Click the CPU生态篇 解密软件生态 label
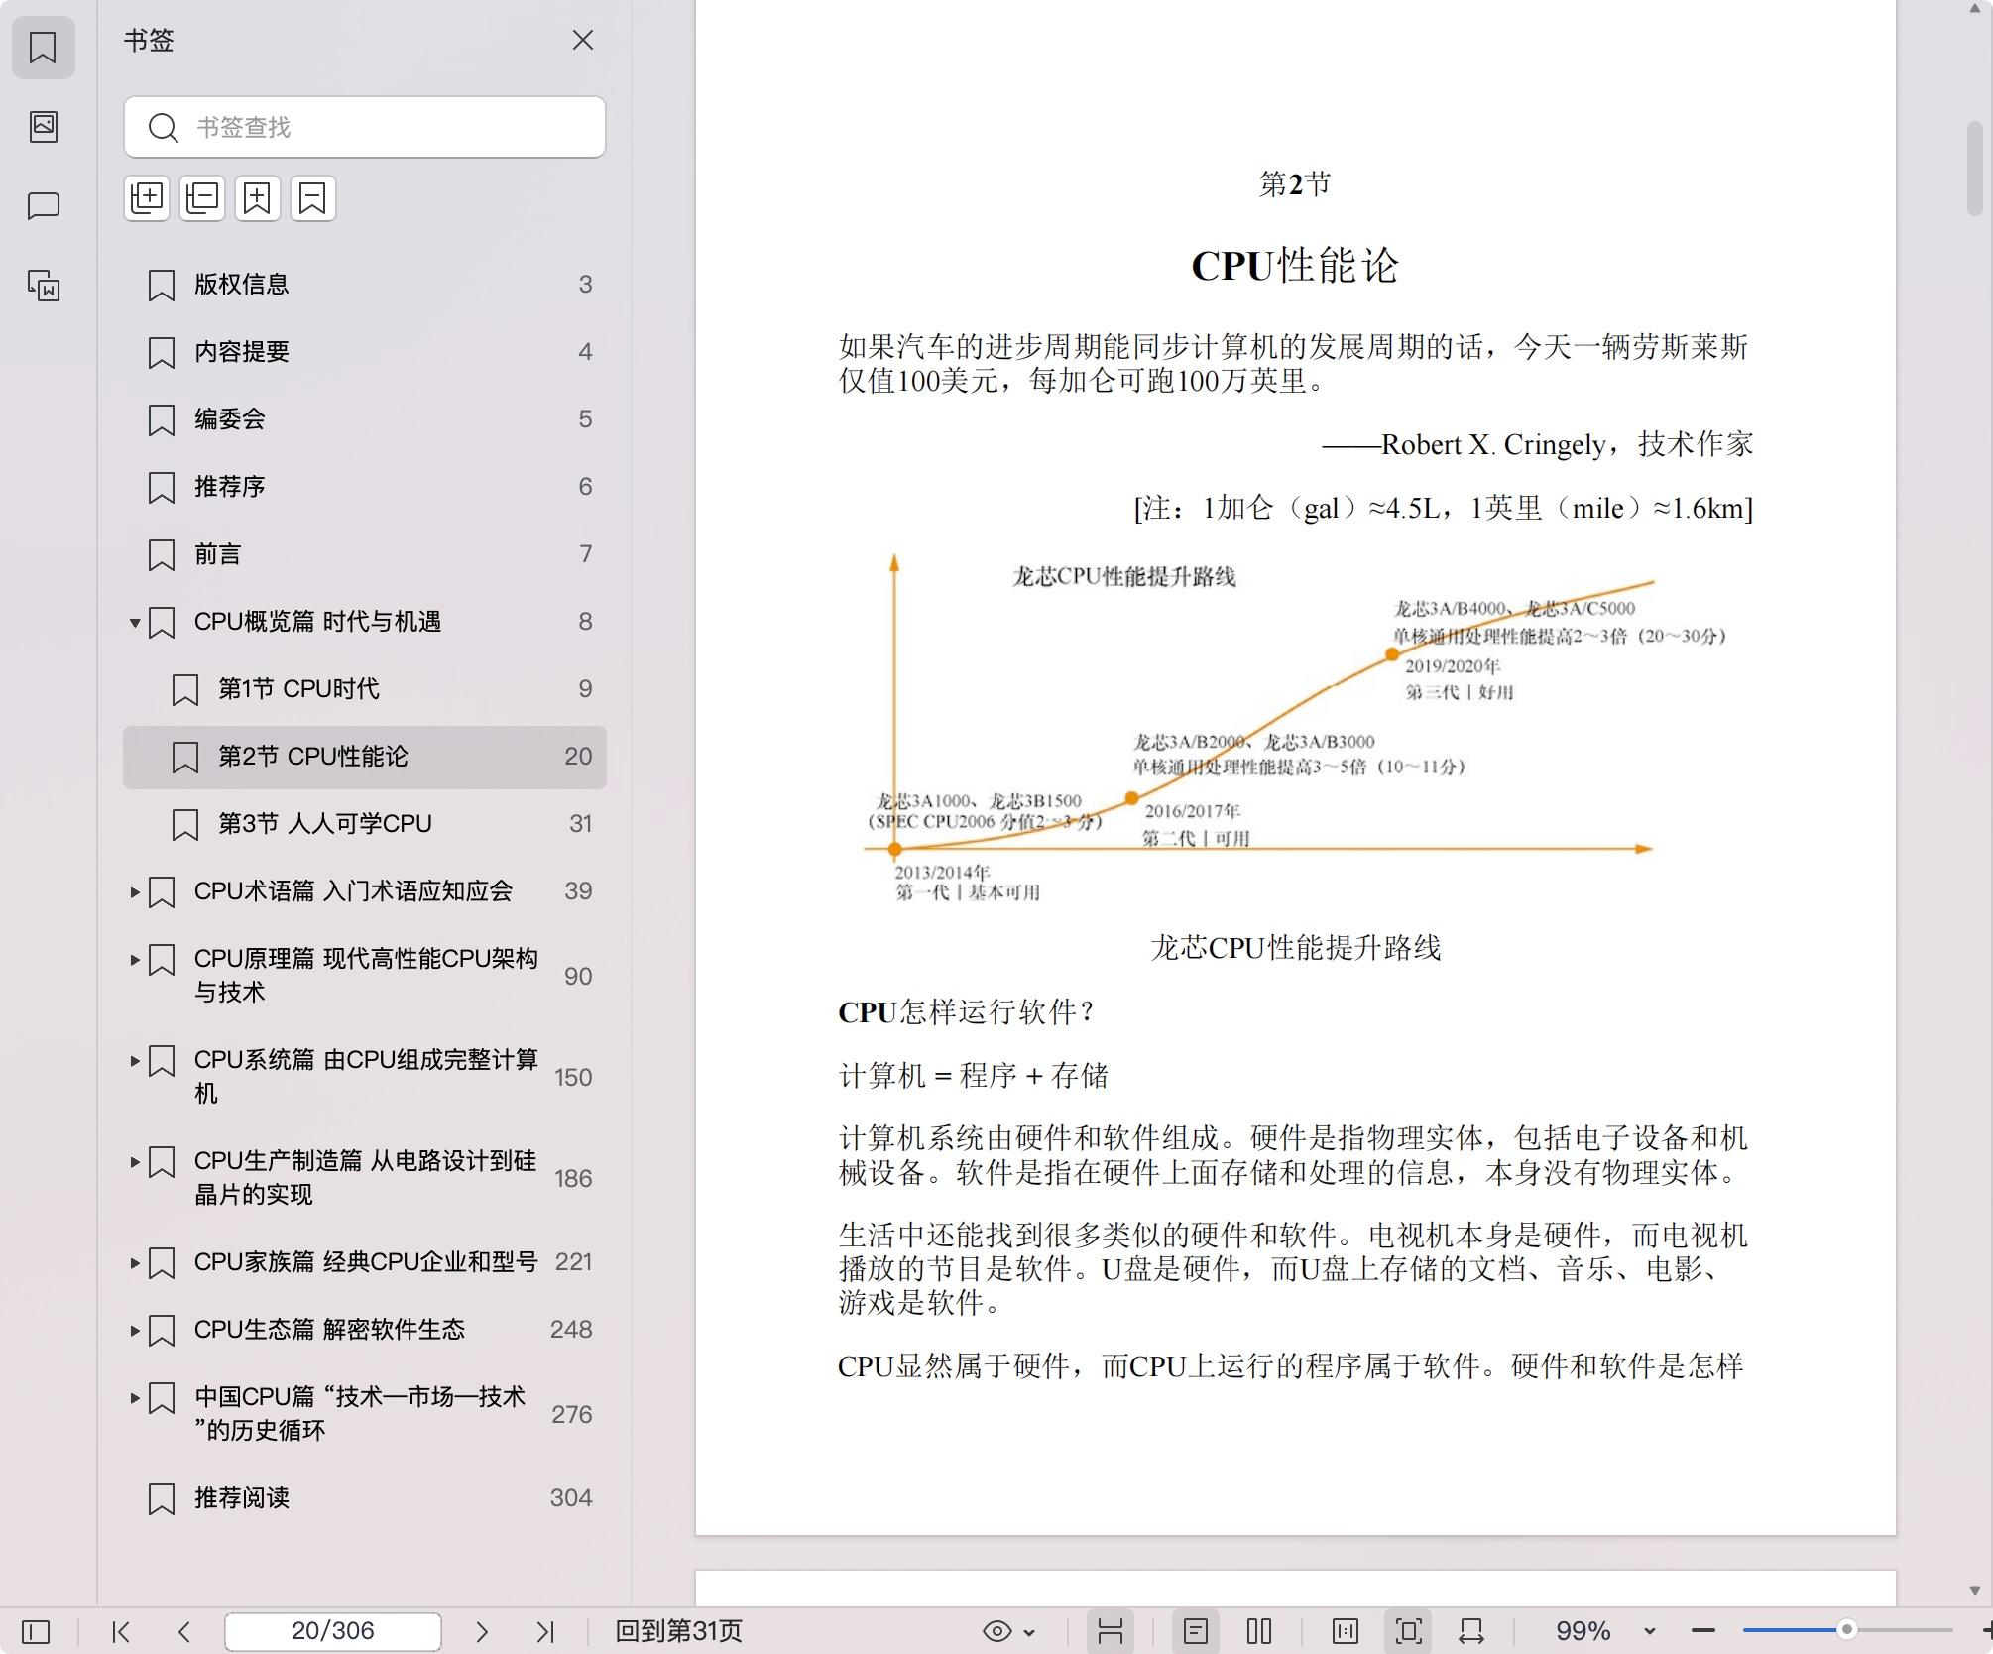The width and height of the screenshot is (1993, 1654). 329,1330
